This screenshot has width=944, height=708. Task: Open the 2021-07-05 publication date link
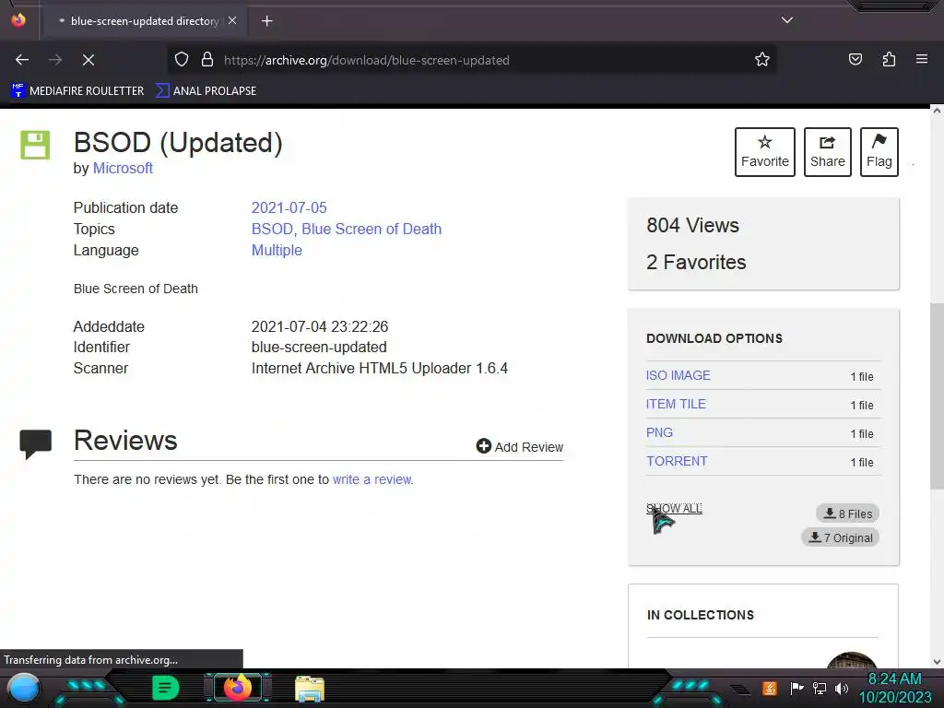[289, 207]
